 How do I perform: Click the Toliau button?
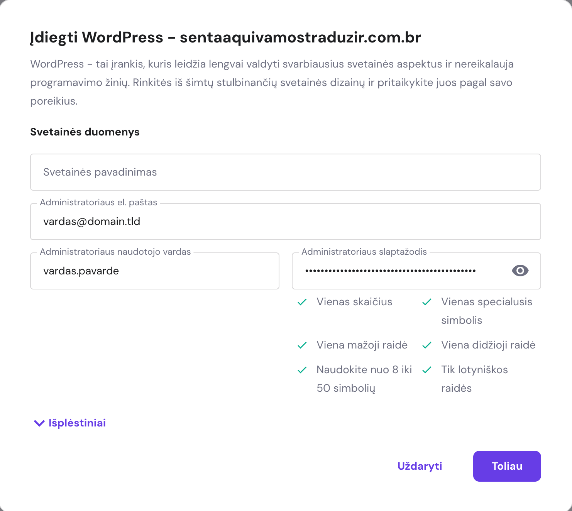click(x=507, y=466)
